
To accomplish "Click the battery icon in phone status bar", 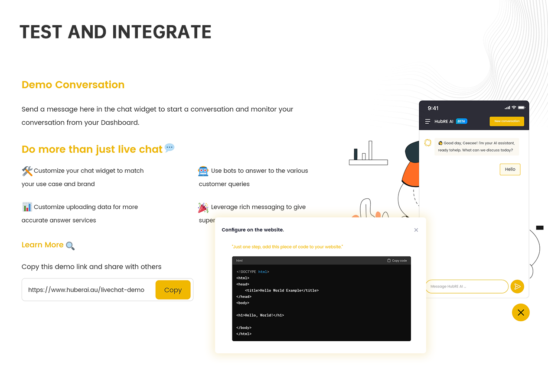I will (521, 107).
